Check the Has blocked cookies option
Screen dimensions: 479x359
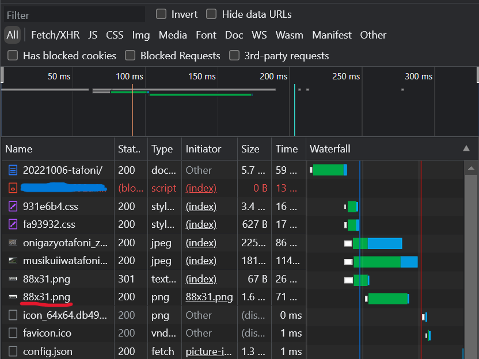(13, 56)
